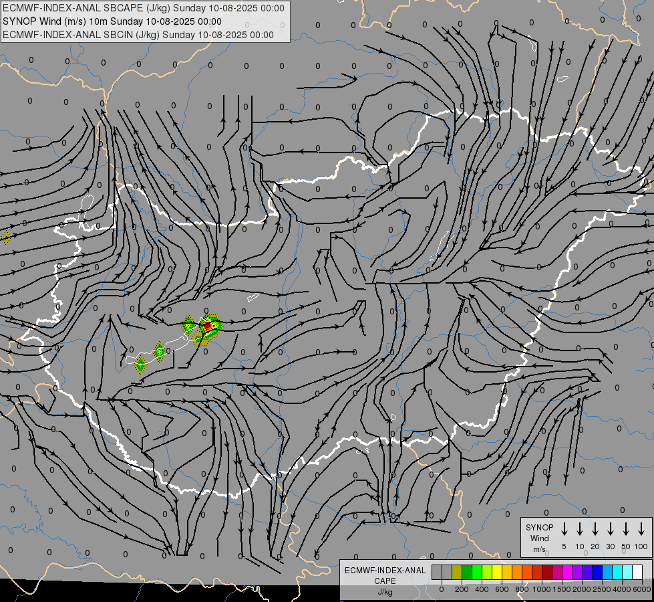This screenshot has width=654, height=602.
Task: Pick the pale cyan swatch right of 4000
Action: pos(627,572)
